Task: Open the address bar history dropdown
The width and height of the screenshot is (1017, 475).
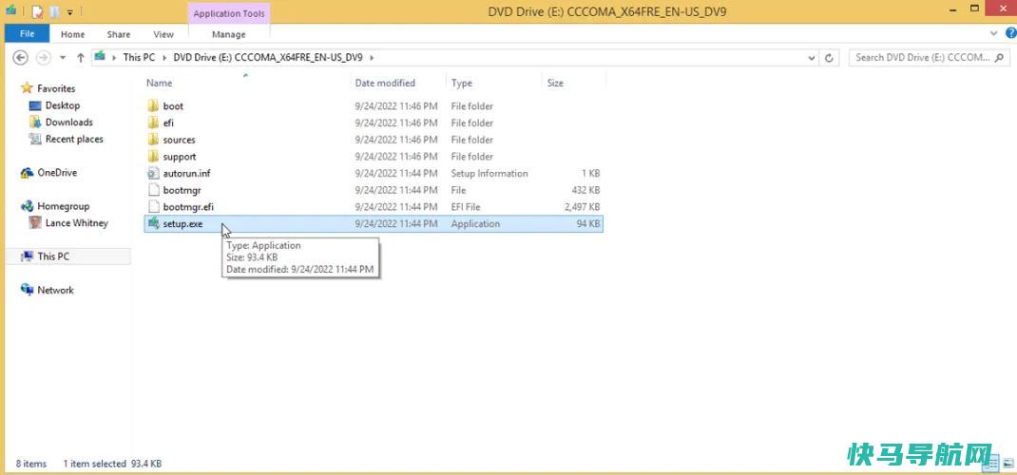Action: coord(812,58)
